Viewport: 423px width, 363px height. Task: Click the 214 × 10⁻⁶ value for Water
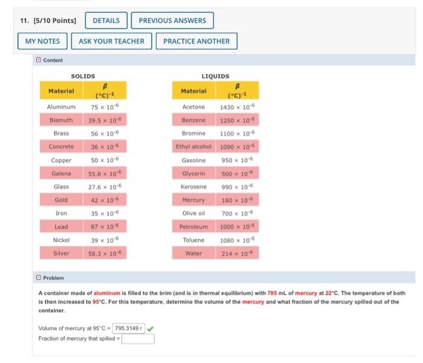237,253
